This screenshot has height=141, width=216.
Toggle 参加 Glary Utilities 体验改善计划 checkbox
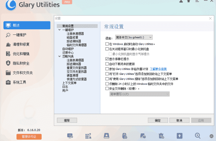(107, 69)
